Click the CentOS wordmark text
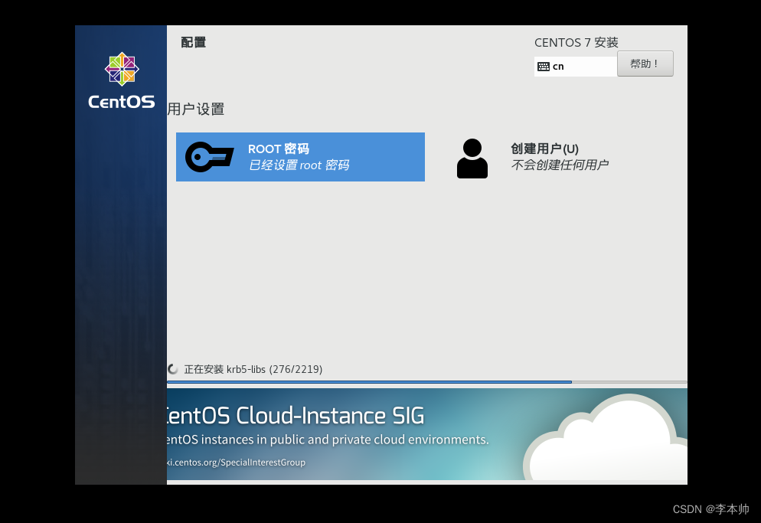The width and height of the screenshot is (761, 523). (121, 102)
